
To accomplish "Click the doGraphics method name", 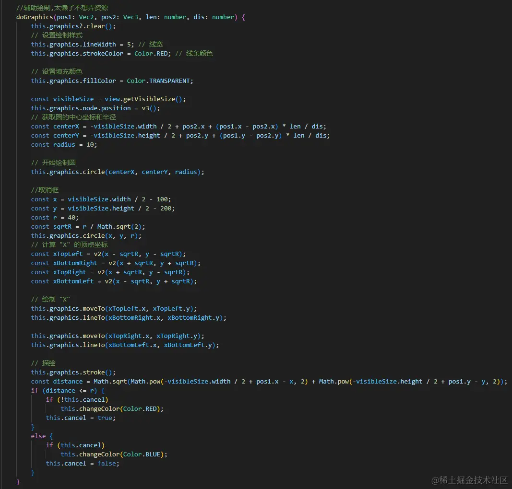I will point(34,17).
